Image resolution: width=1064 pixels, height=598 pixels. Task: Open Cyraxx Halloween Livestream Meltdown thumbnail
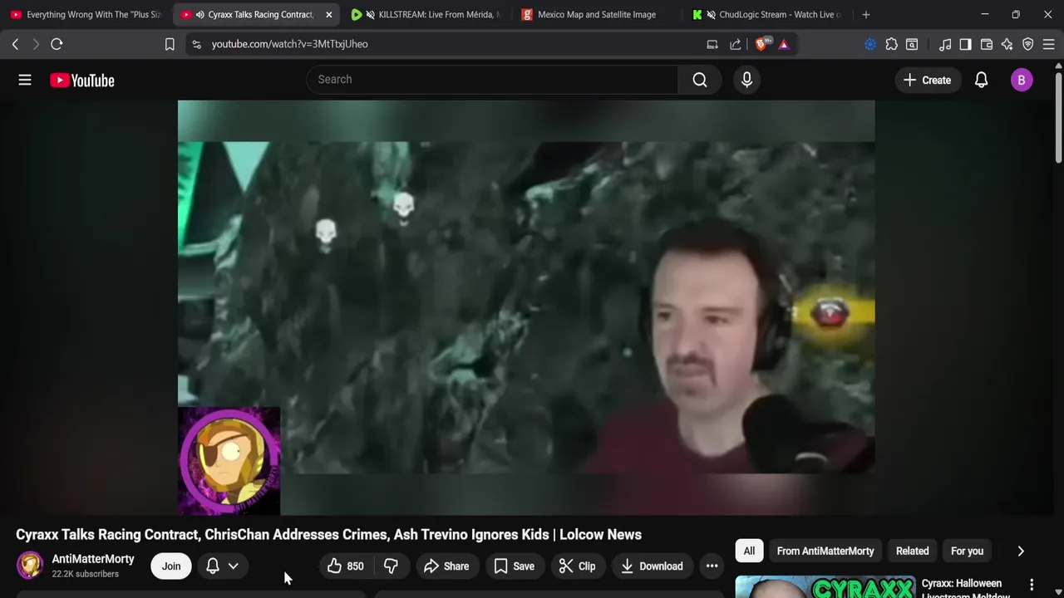pos(825,586)
